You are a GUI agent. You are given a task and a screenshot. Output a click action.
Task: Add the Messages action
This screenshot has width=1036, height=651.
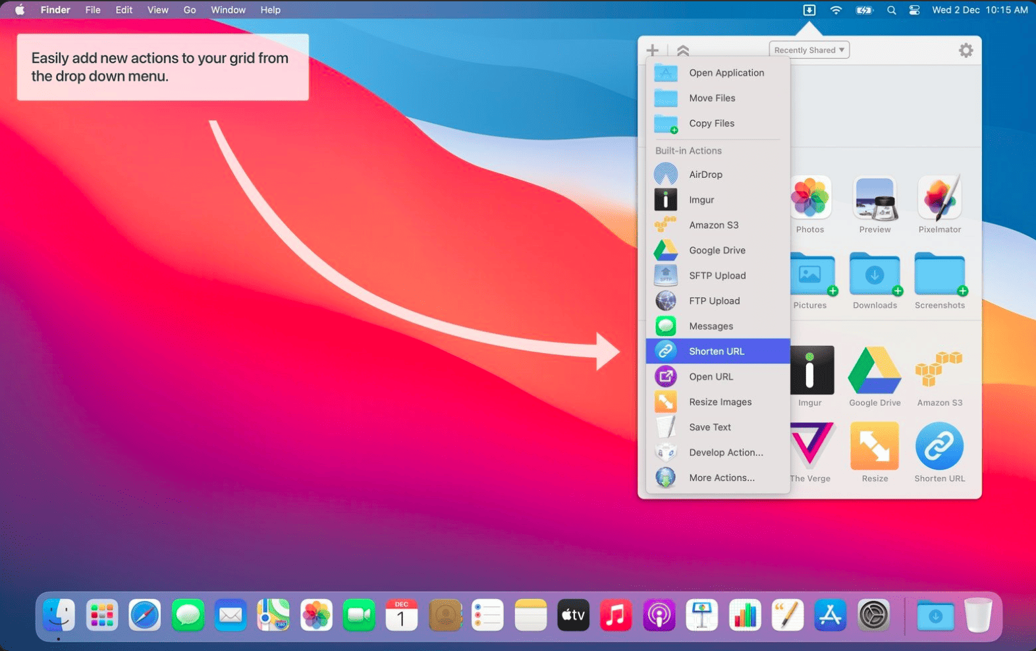tap(718, 326)
